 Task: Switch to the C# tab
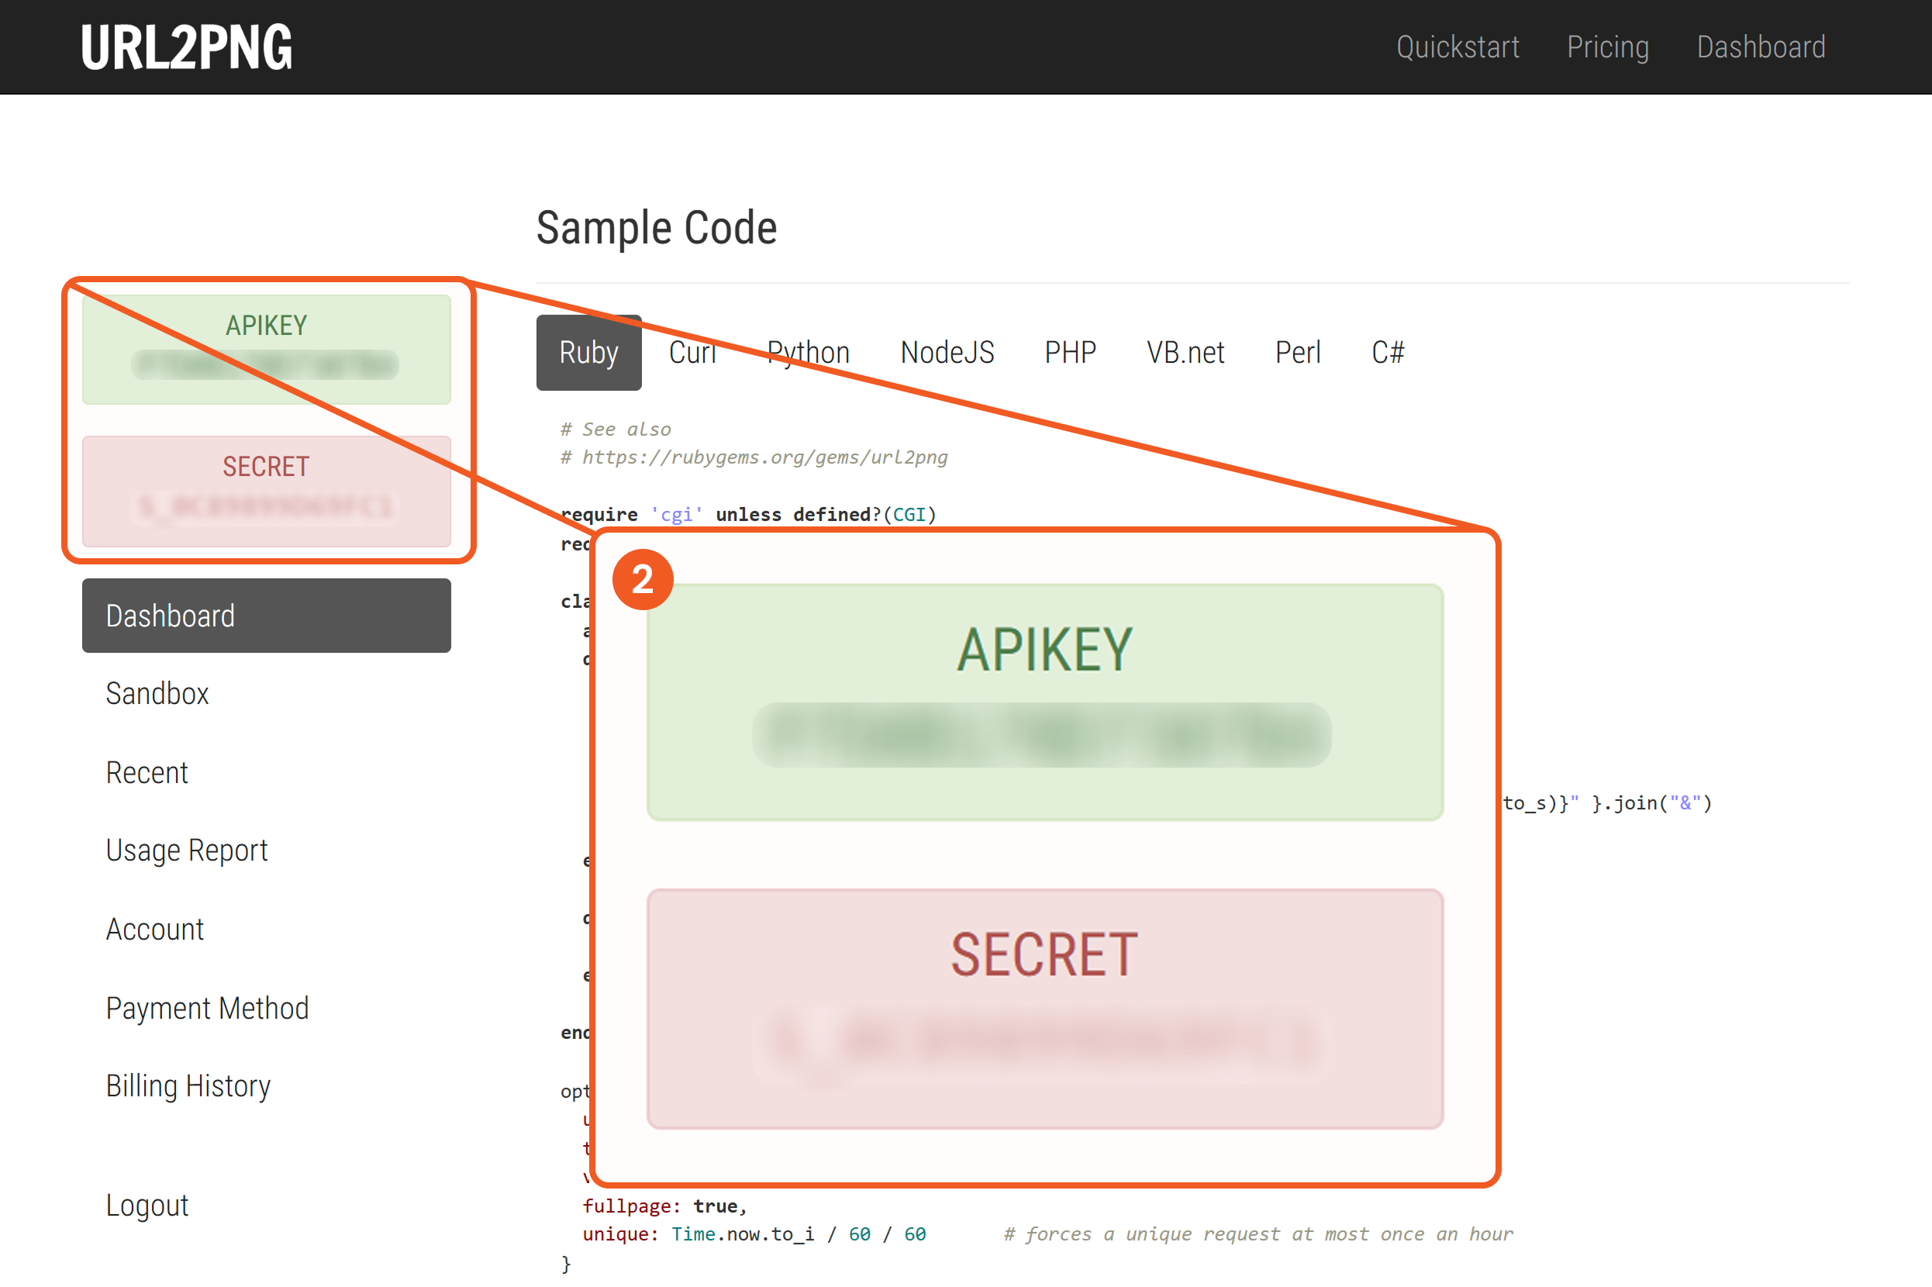click(1387, 353)
